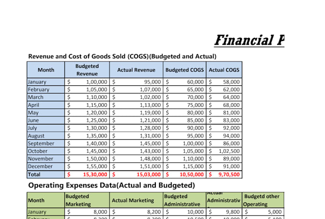The height and width of the screenshot is (219, 325).
Task: Select the Actual Administrativ header cell
Action: [x=224, y=200]
